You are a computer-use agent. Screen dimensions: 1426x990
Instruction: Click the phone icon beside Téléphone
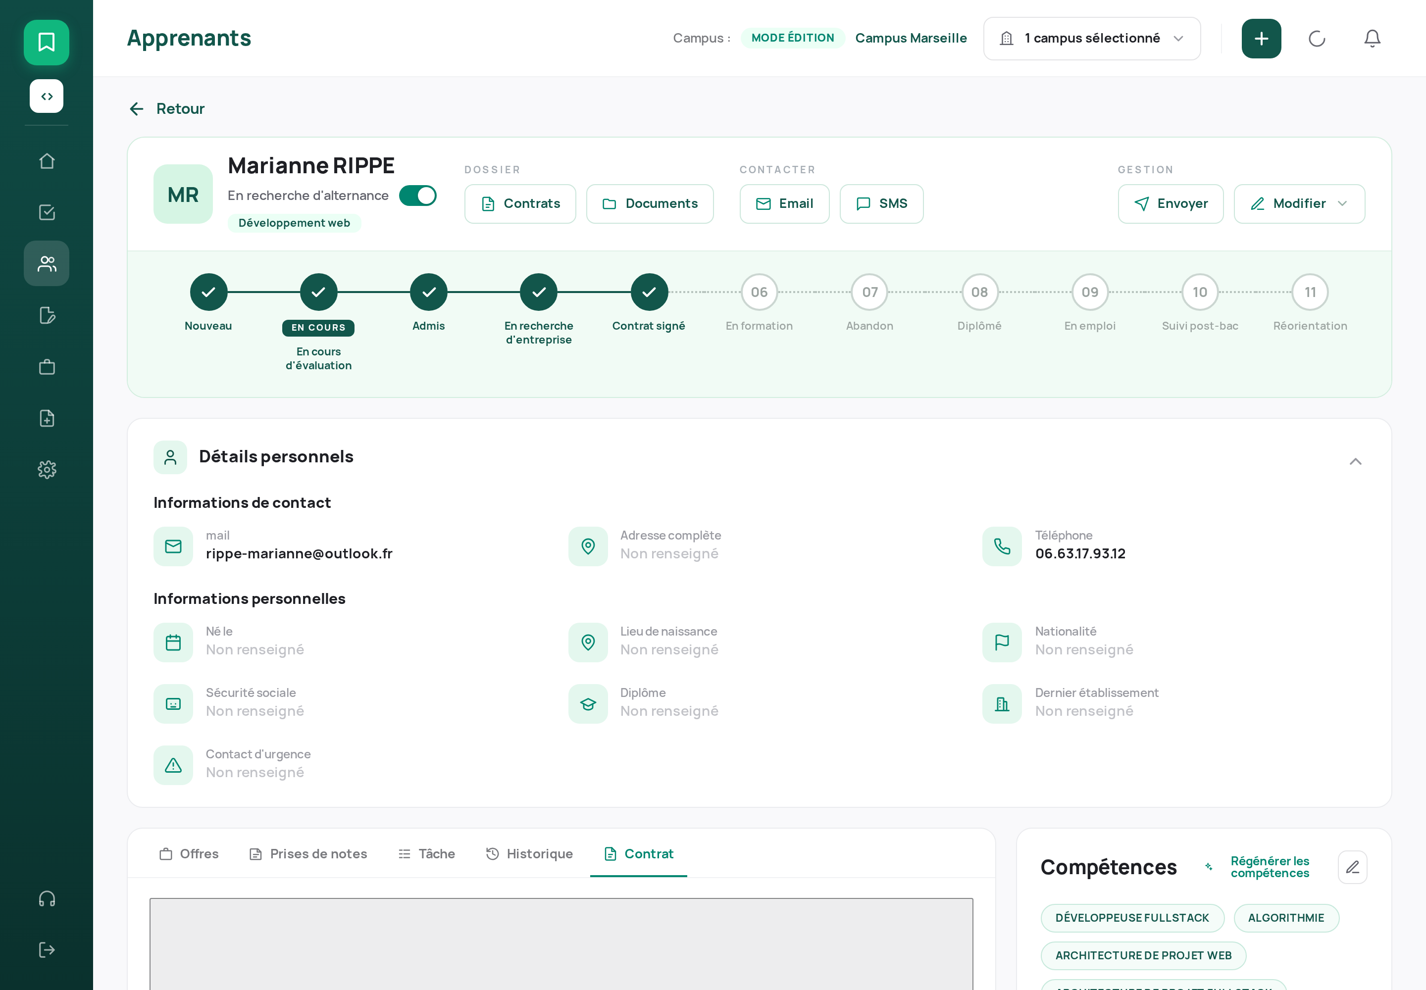coord(1002,546)
